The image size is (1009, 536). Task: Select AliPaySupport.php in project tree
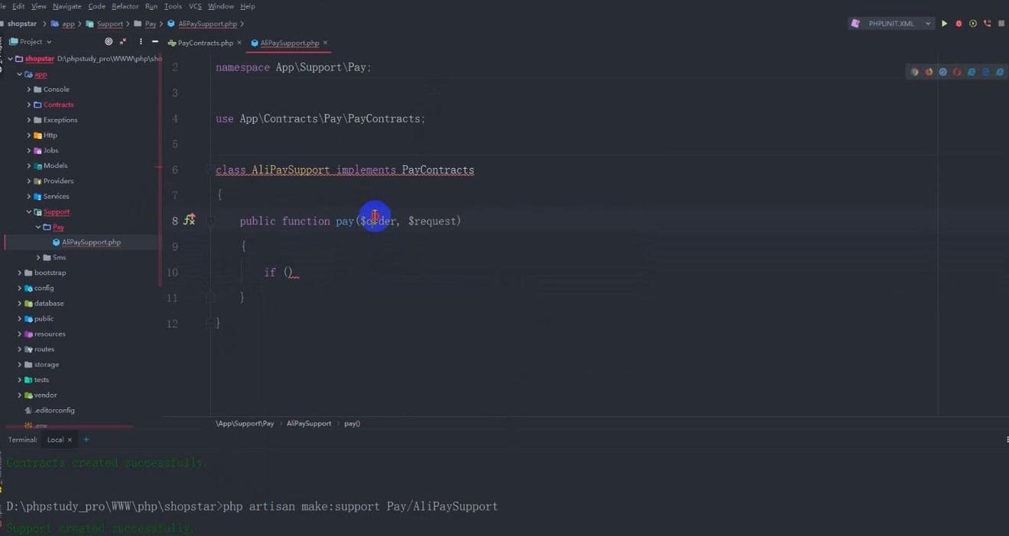[91, 242]
